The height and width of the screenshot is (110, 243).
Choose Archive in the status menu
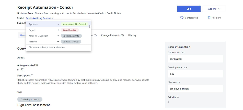[59, 42]
